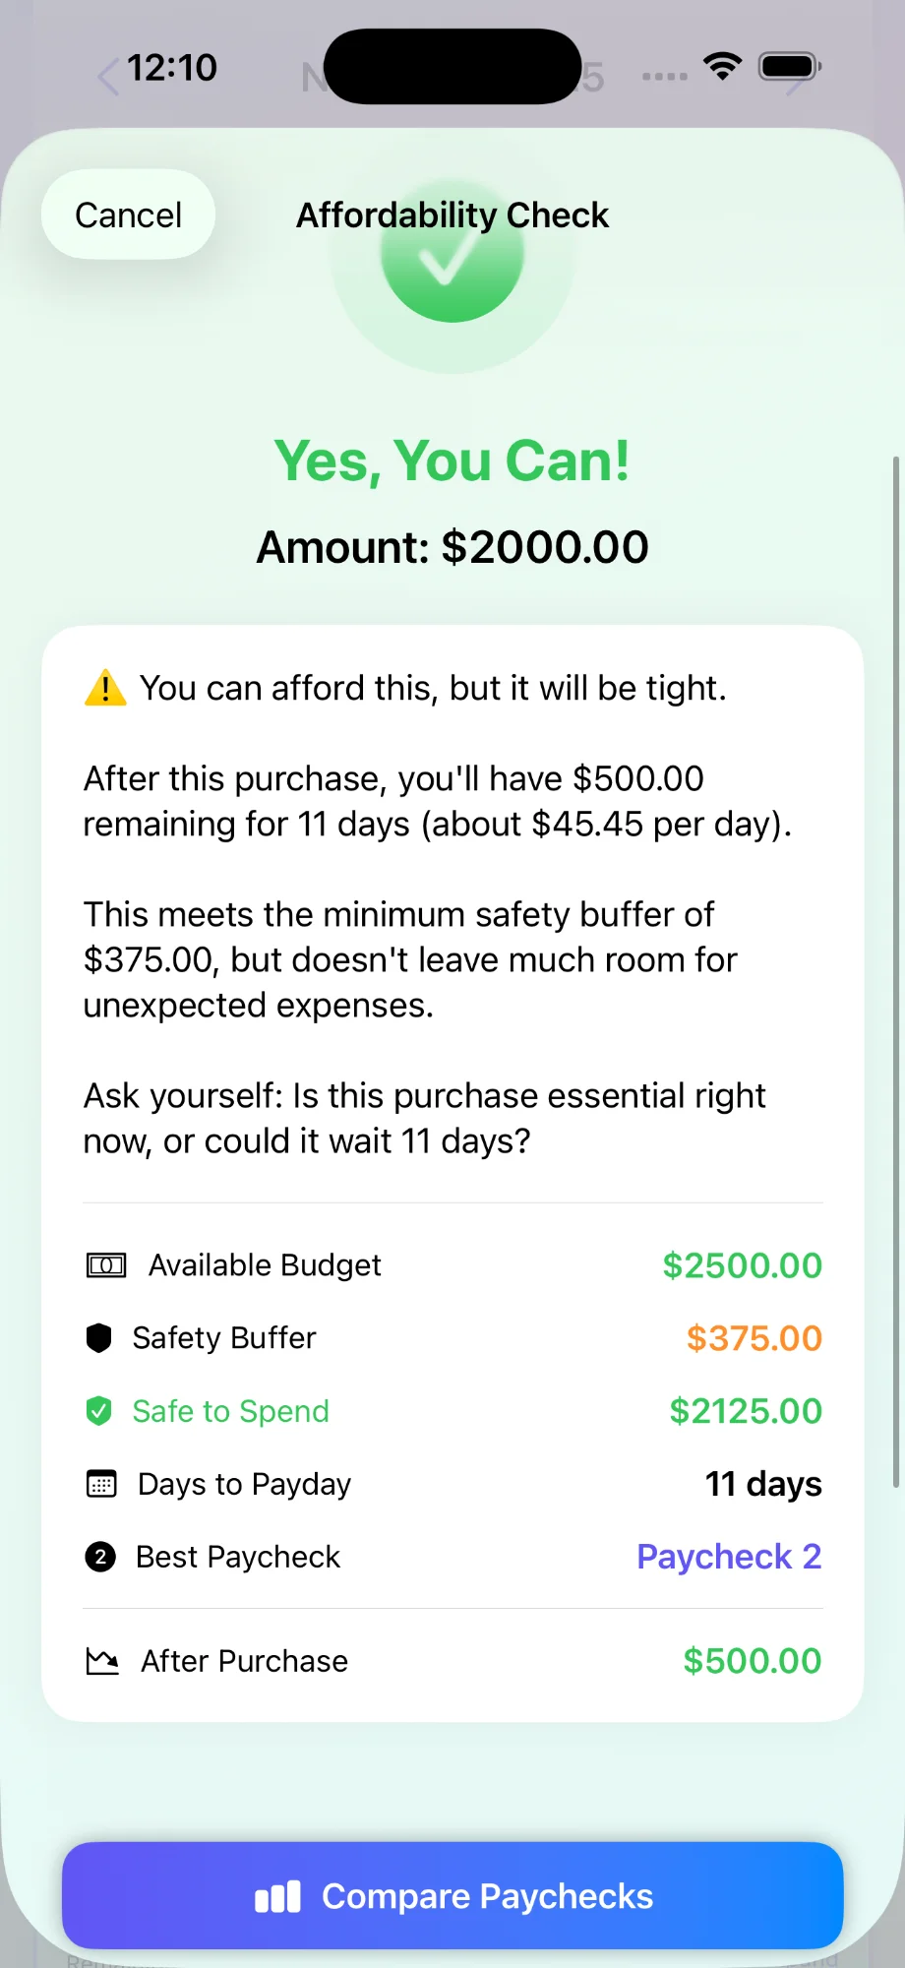Select the Safe to Spend checkmark icon
This screenshot has width=905, height=1968.
[x=99, y=1411]
